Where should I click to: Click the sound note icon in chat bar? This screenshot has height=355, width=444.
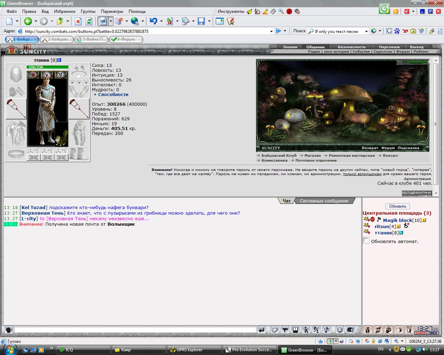point(326,330)
